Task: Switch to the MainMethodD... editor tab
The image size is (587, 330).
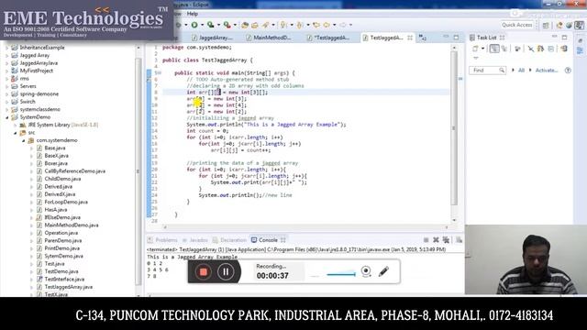Action: (269, 38)
